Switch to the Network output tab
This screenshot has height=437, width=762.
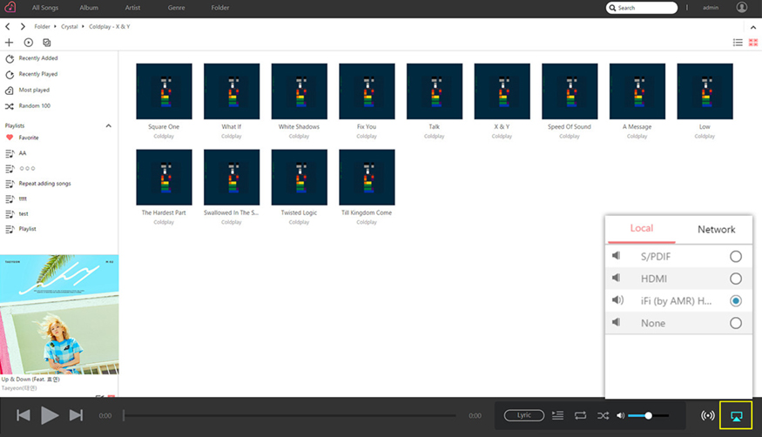point(717,229)
